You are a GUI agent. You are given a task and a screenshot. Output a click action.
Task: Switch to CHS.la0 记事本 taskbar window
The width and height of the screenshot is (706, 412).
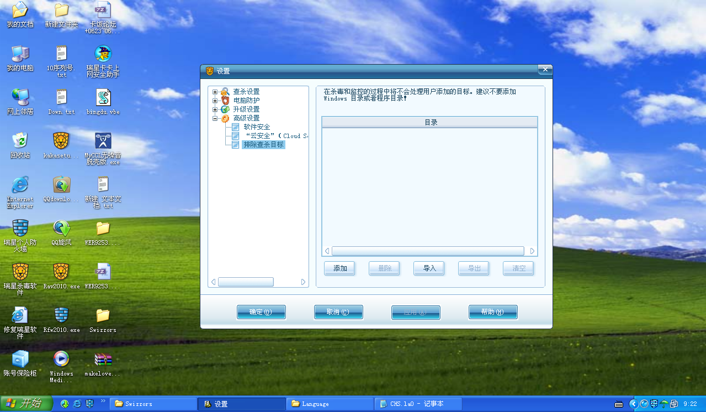point(418,404)
